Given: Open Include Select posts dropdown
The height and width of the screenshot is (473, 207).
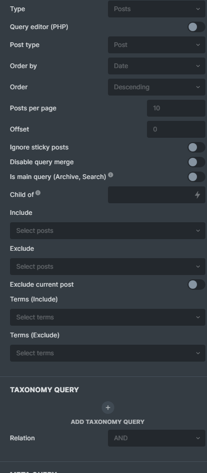Looking at the screenshot, I should pos(107,231).
